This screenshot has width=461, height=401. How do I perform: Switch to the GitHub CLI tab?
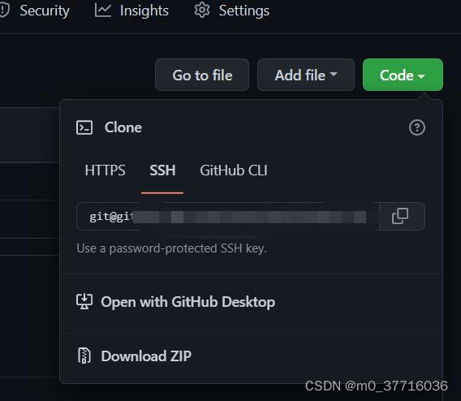click(x=234, y=170)
